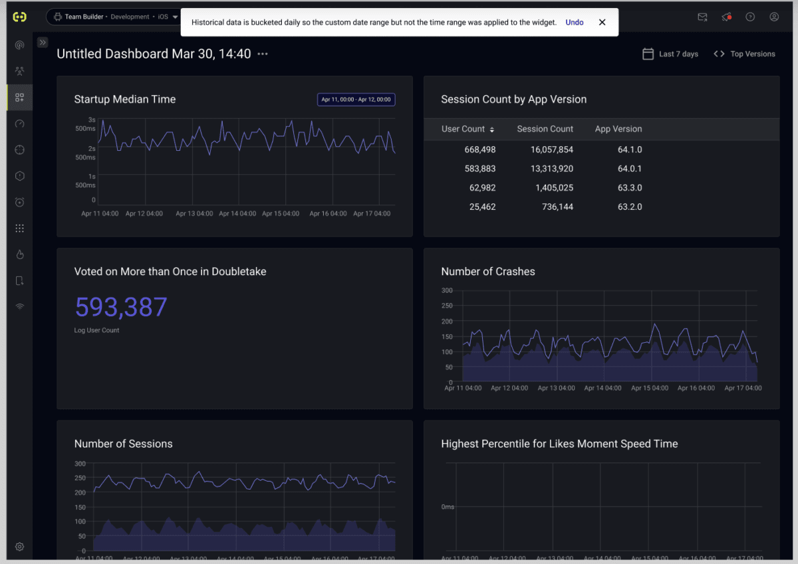Click the Embrace logo in the top-left corner
798x564 pixels.
pos(19,17)
